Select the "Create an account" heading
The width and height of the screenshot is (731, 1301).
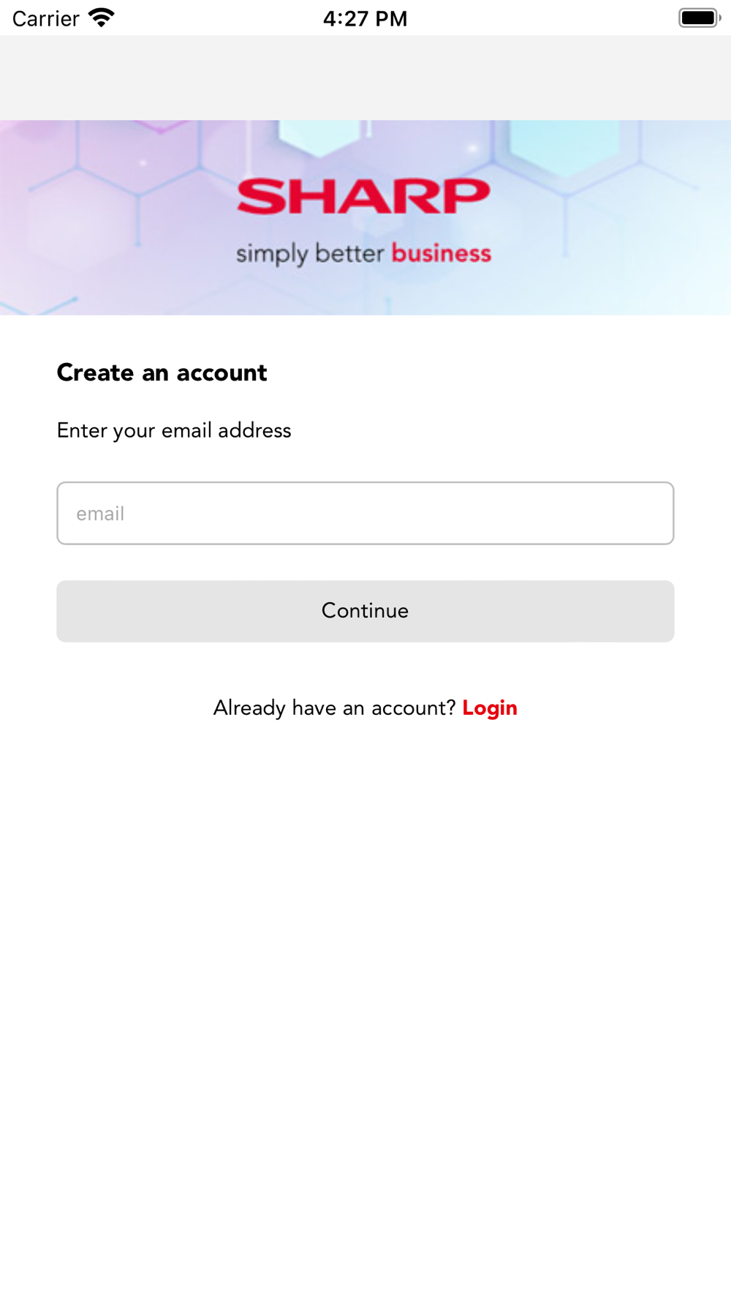tap(162, 372)
